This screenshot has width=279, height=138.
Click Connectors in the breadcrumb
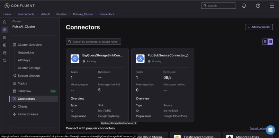tap(107, 14)
